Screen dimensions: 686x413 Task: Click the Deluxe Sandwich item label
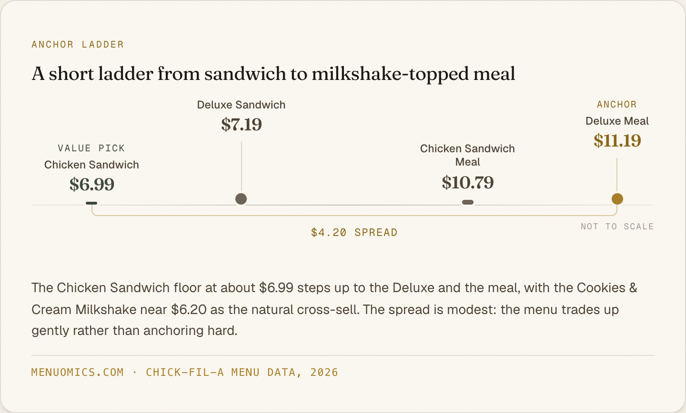pos(242,105)
